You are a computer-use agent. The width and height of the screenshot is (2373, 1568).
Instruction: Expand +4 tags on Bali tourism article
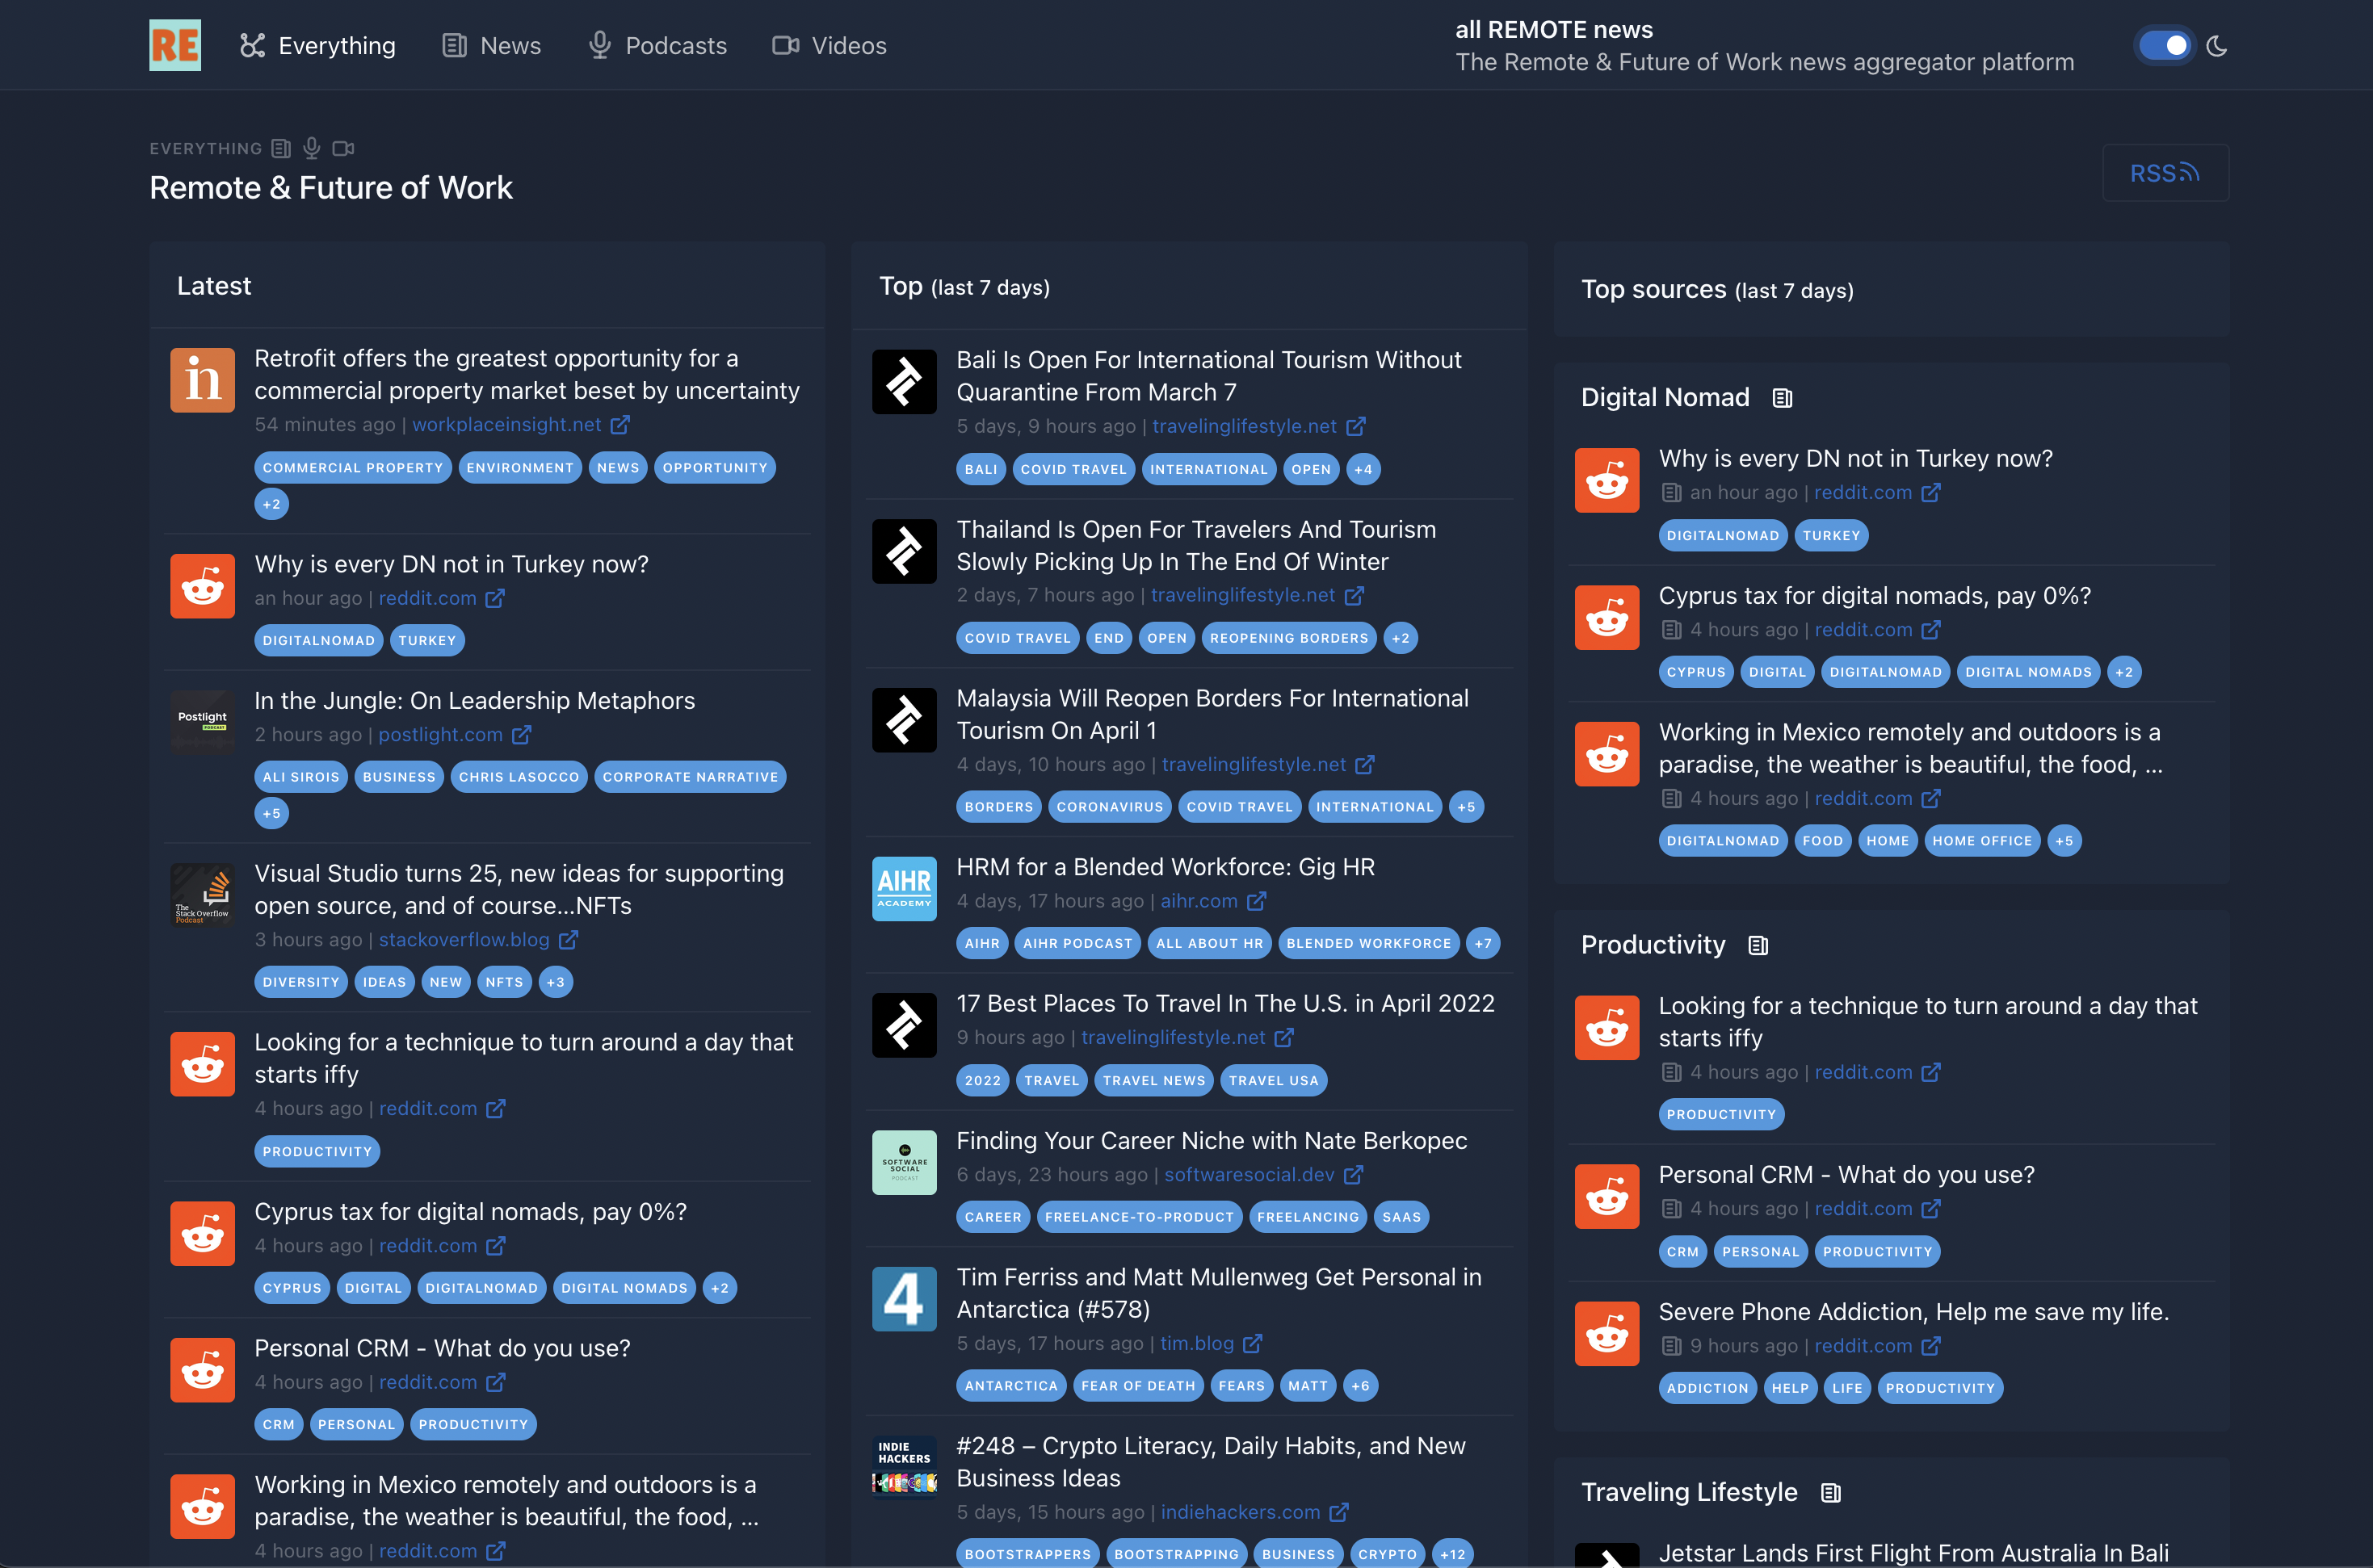pyautogui.click(x=1363, y=469)
